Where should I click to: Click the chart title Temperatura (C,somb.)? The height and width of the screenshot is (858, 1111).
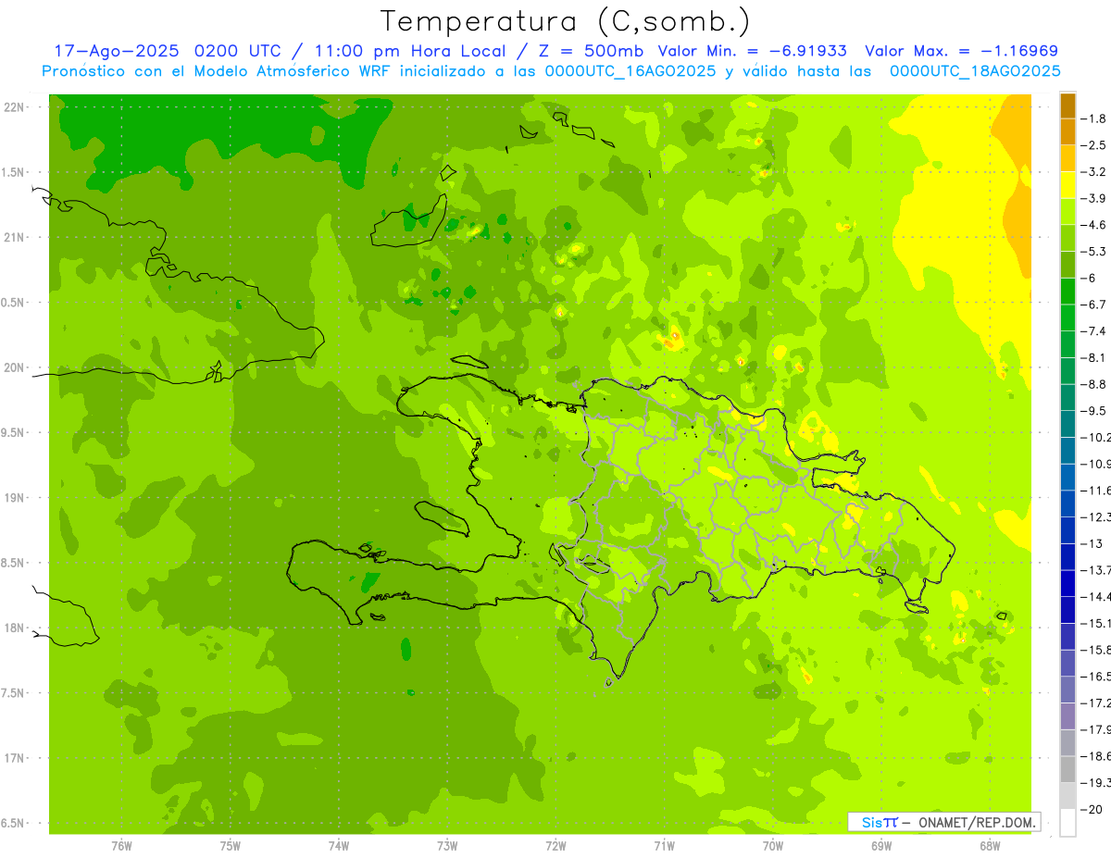[x=565, y=20]
